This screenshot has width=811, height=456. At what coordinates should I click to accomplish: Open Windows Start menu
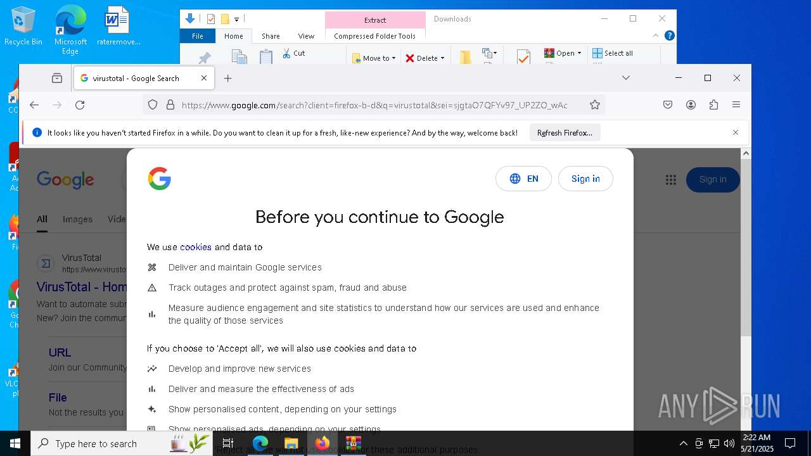(15, 443)
